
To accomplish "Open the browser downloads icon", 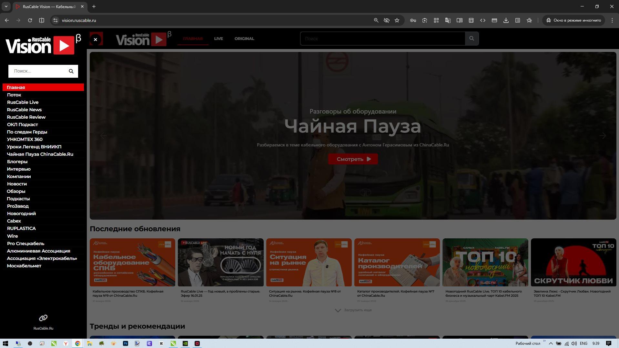I will (506, 20).
